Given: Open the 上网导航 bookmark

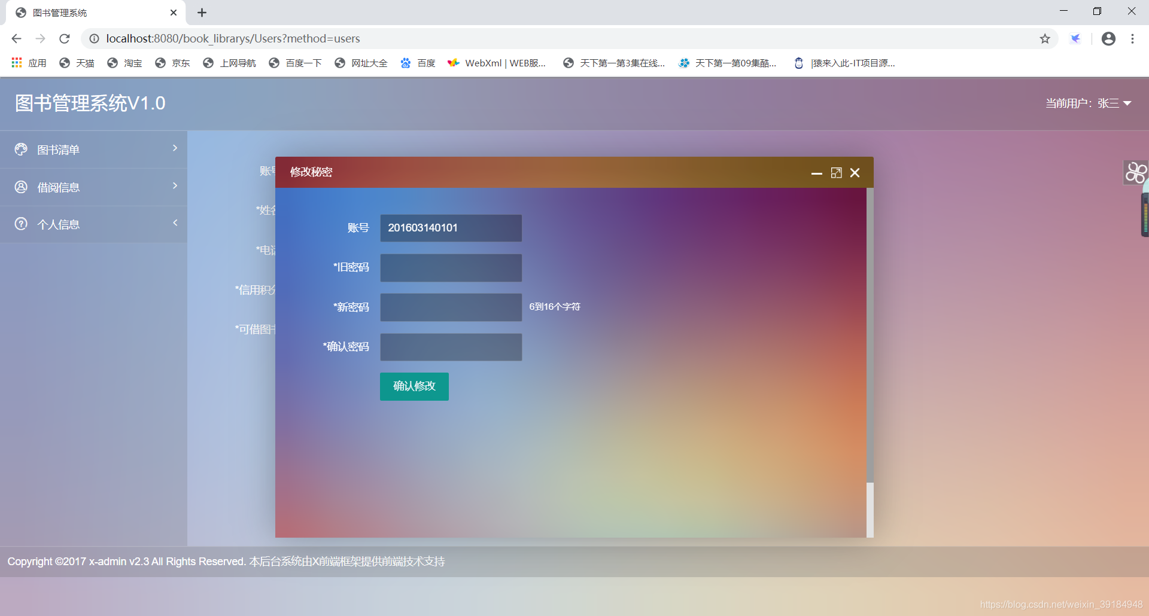Looking at the screenshot, I should (229, 63).
